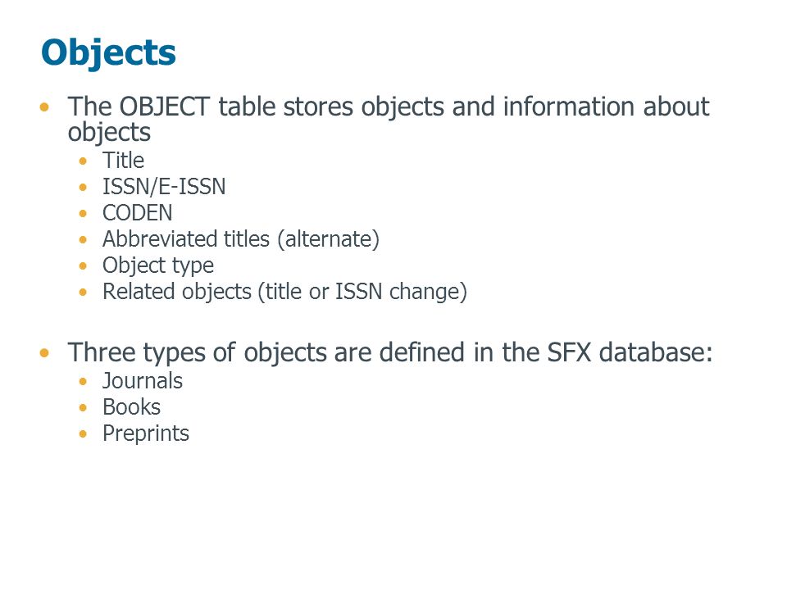Click the orange bullet beside Title
787x590 pixels.
pyautogui.click(x=83, y=161)
